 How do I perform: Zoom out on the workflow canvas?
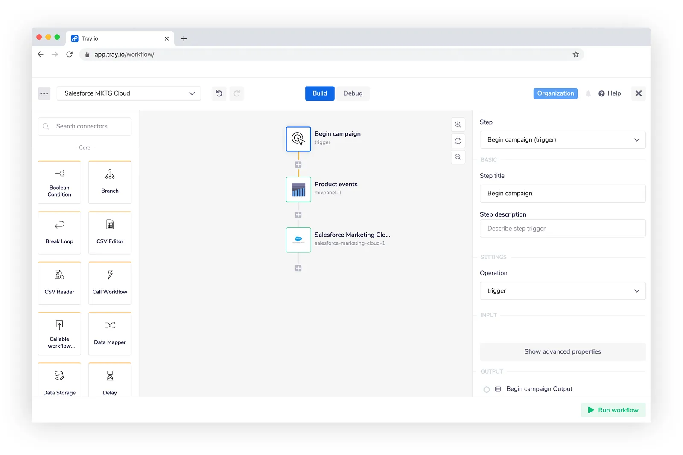[x=458, y=157]
